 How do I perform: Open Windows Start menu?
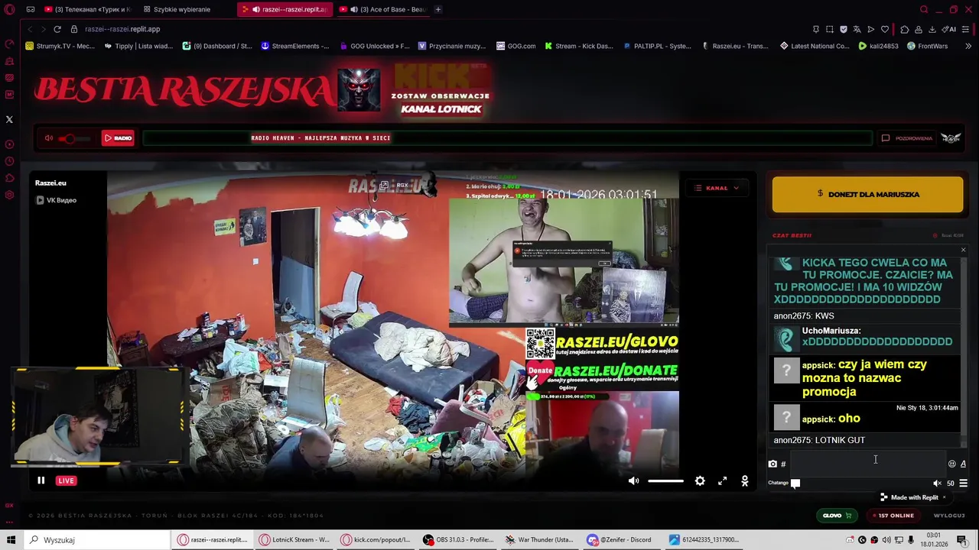coord(11,540)
